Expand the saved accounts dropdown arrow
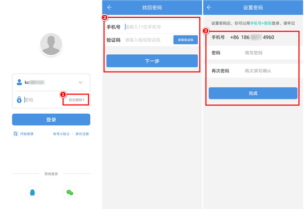 80,82
